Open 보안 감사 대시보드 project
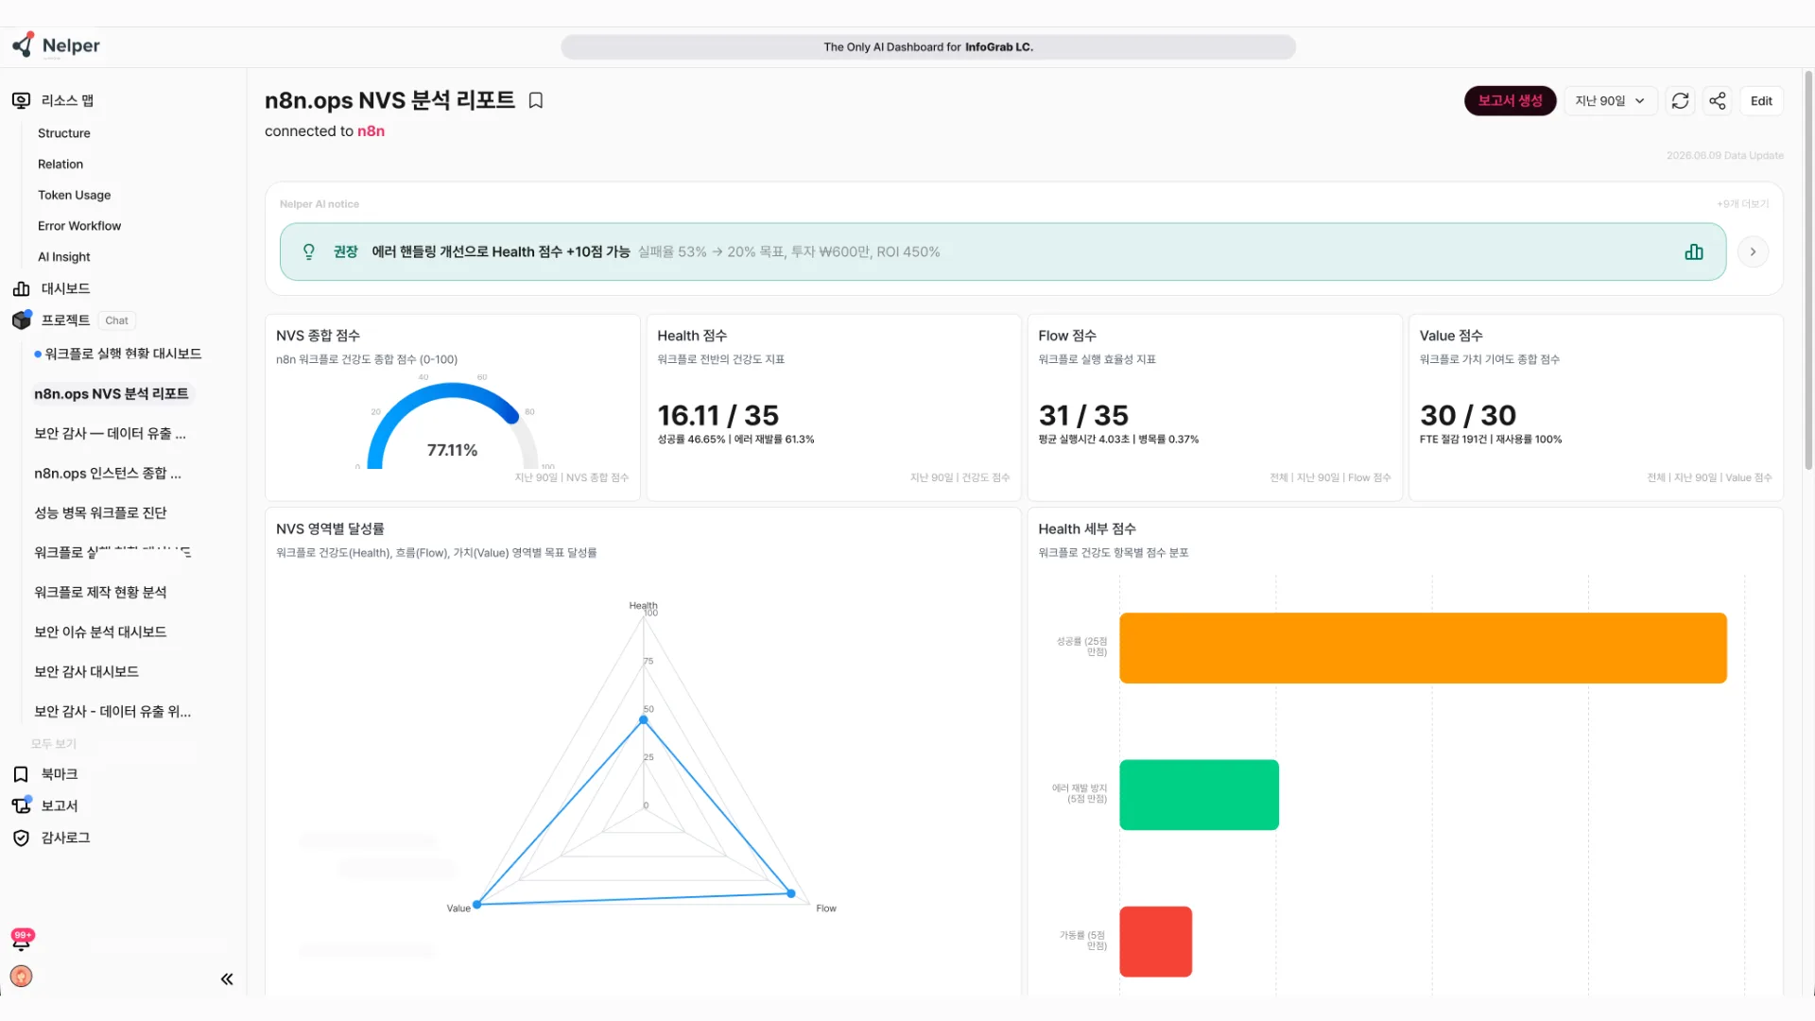The height and width of the screenshot is (1021, 1815). point(86,671)
